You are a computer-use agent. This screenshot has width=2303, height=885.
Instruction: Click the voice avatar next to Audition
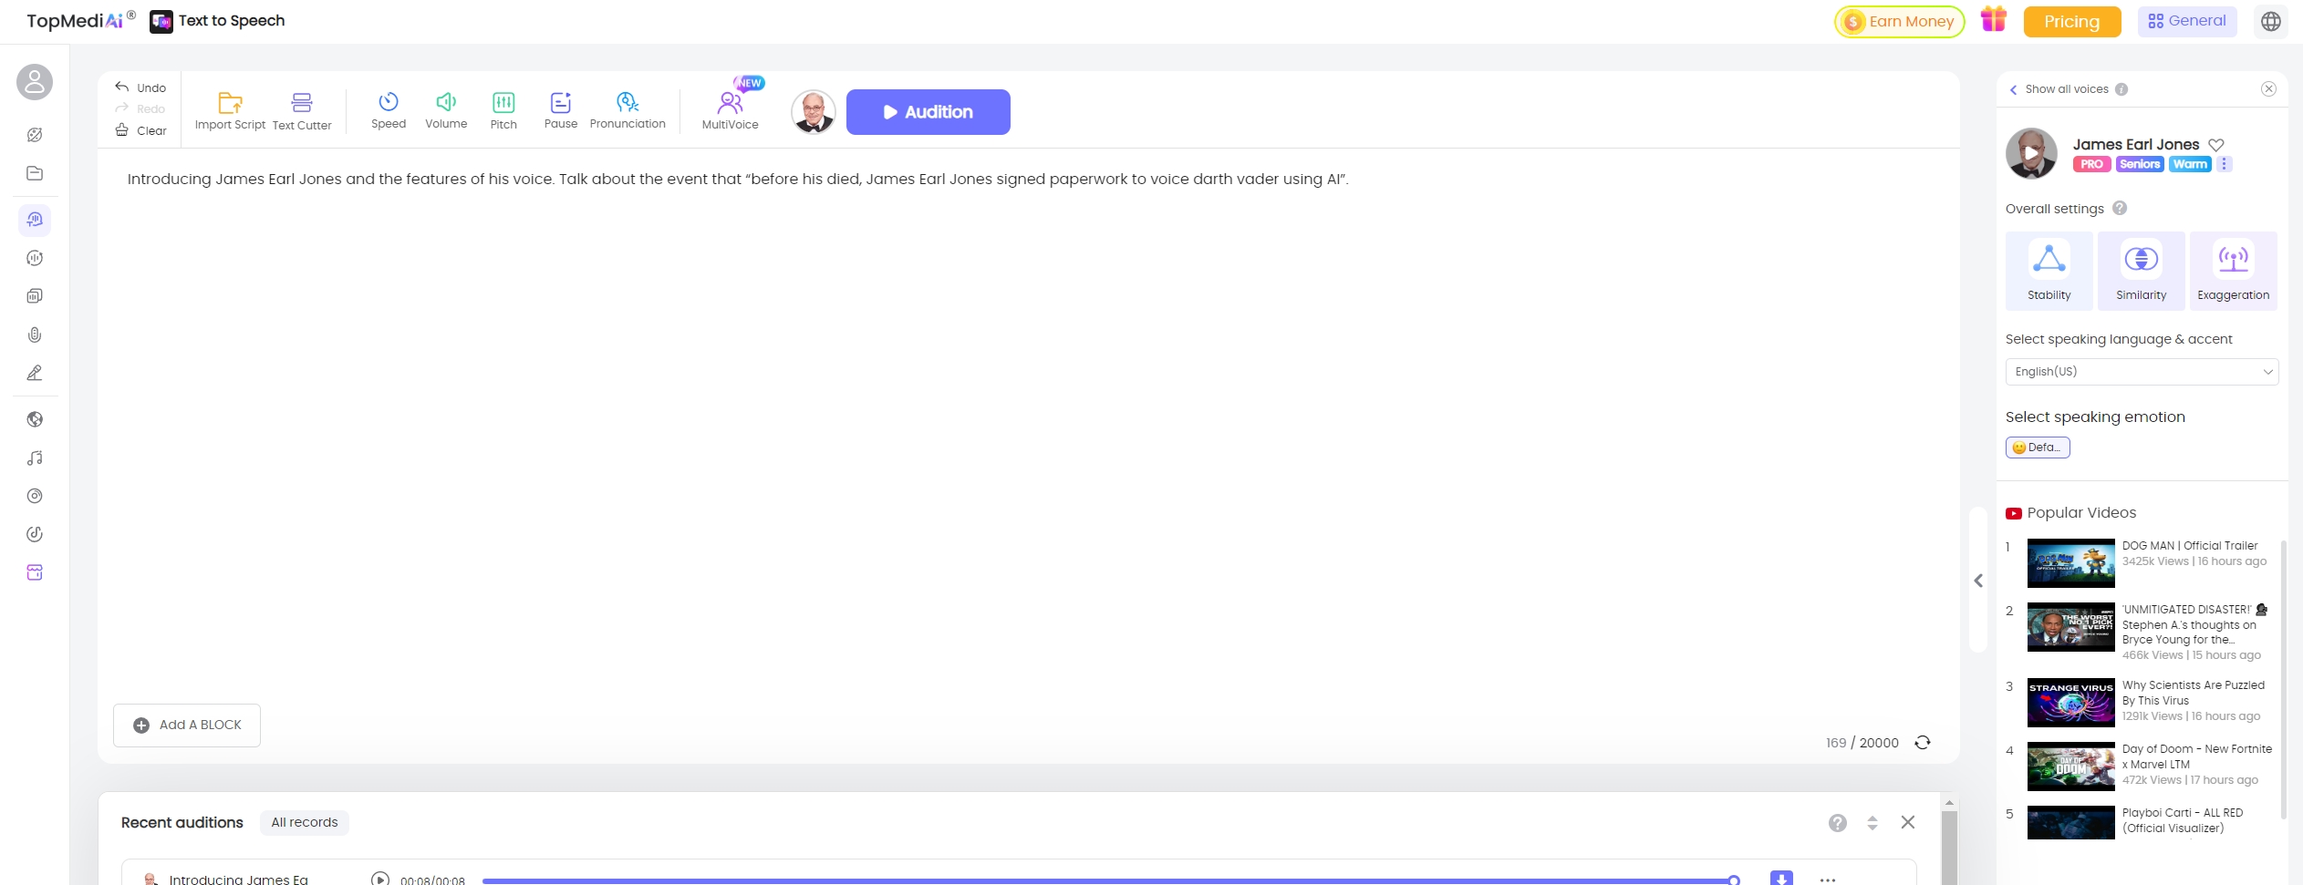coord(814,112)
